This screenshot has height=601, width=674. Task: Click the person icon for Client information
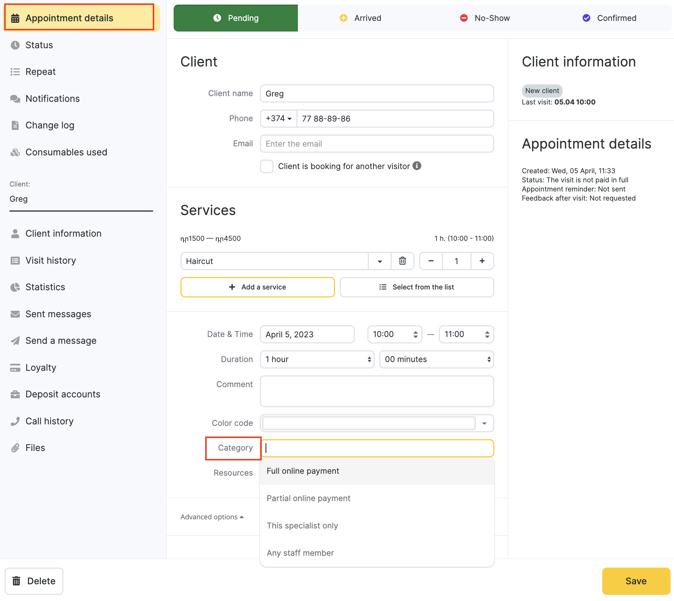tap(15, 234)
